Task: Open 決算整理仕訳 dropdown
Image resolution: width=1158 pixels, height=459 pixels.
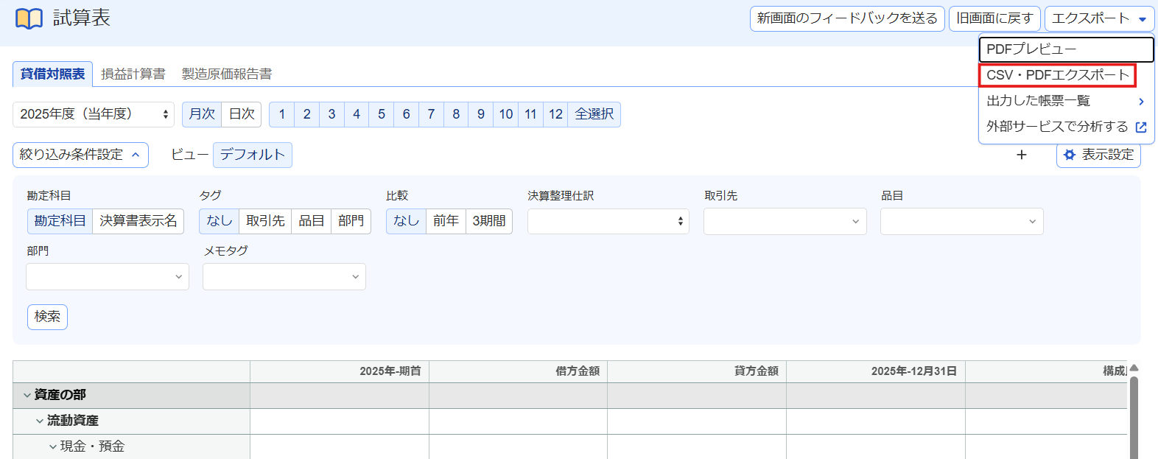Action: pyautogui.click(x=608, y=221)
